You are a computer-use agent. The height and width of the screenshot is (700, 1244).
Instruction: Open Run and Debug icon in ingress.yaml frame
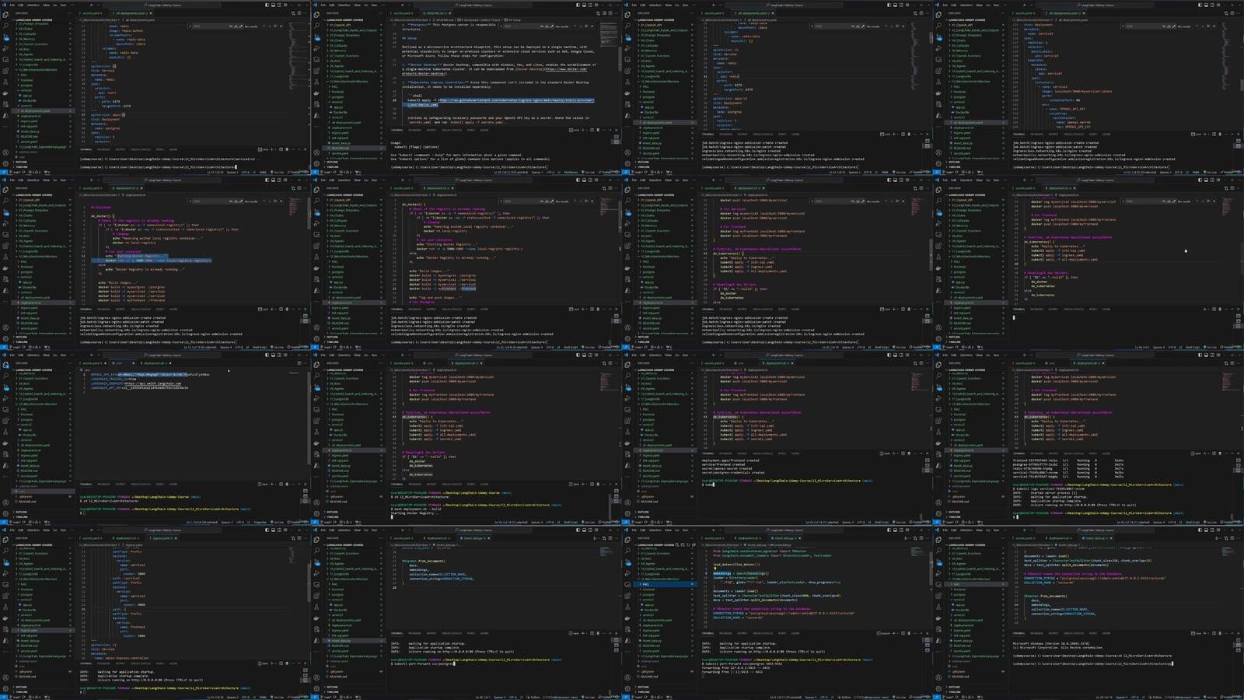click(5, 573)
